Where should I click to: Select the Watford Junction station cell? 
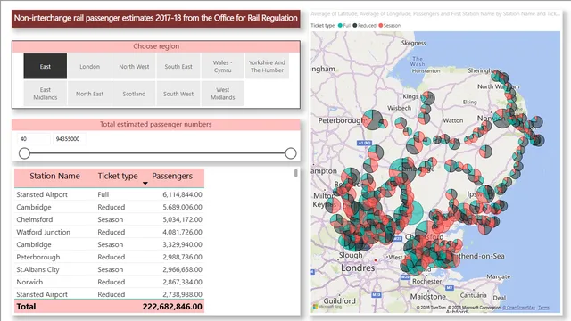click(44, 232)
